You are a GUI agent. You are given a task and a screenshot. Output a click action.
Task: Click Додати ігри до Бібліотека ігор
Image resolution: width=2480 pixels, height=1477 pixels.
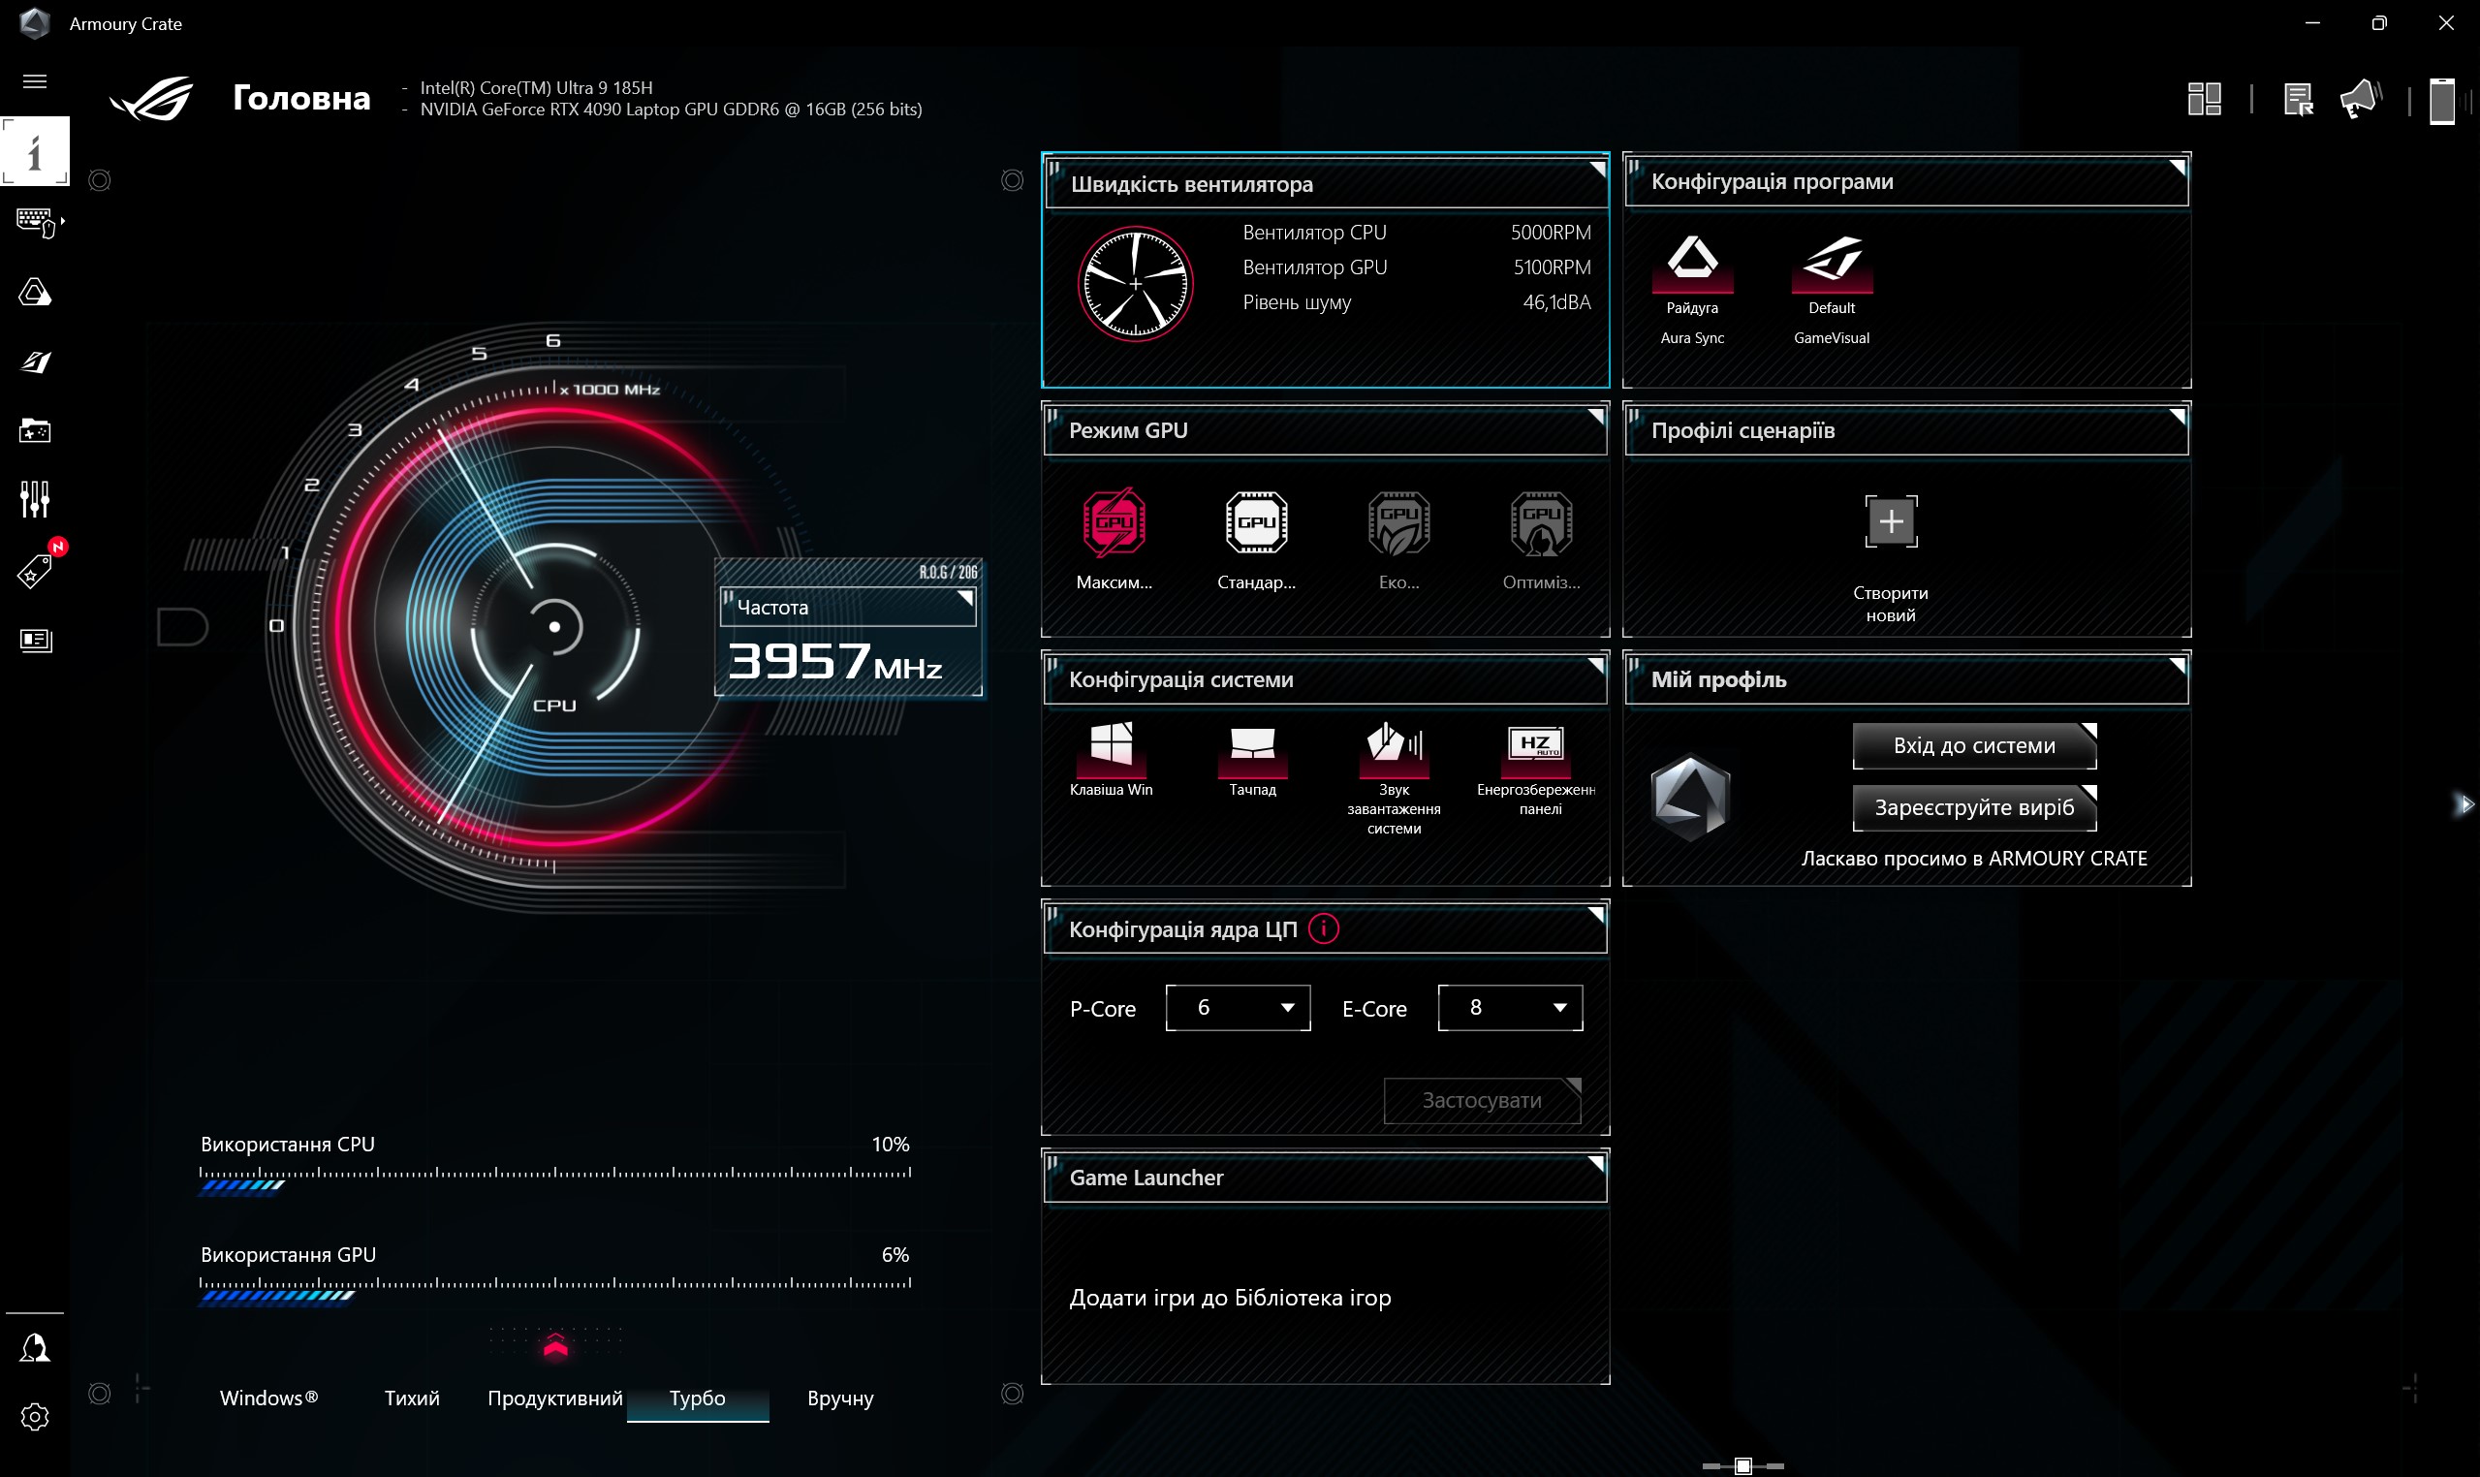pos(1230,1297)
